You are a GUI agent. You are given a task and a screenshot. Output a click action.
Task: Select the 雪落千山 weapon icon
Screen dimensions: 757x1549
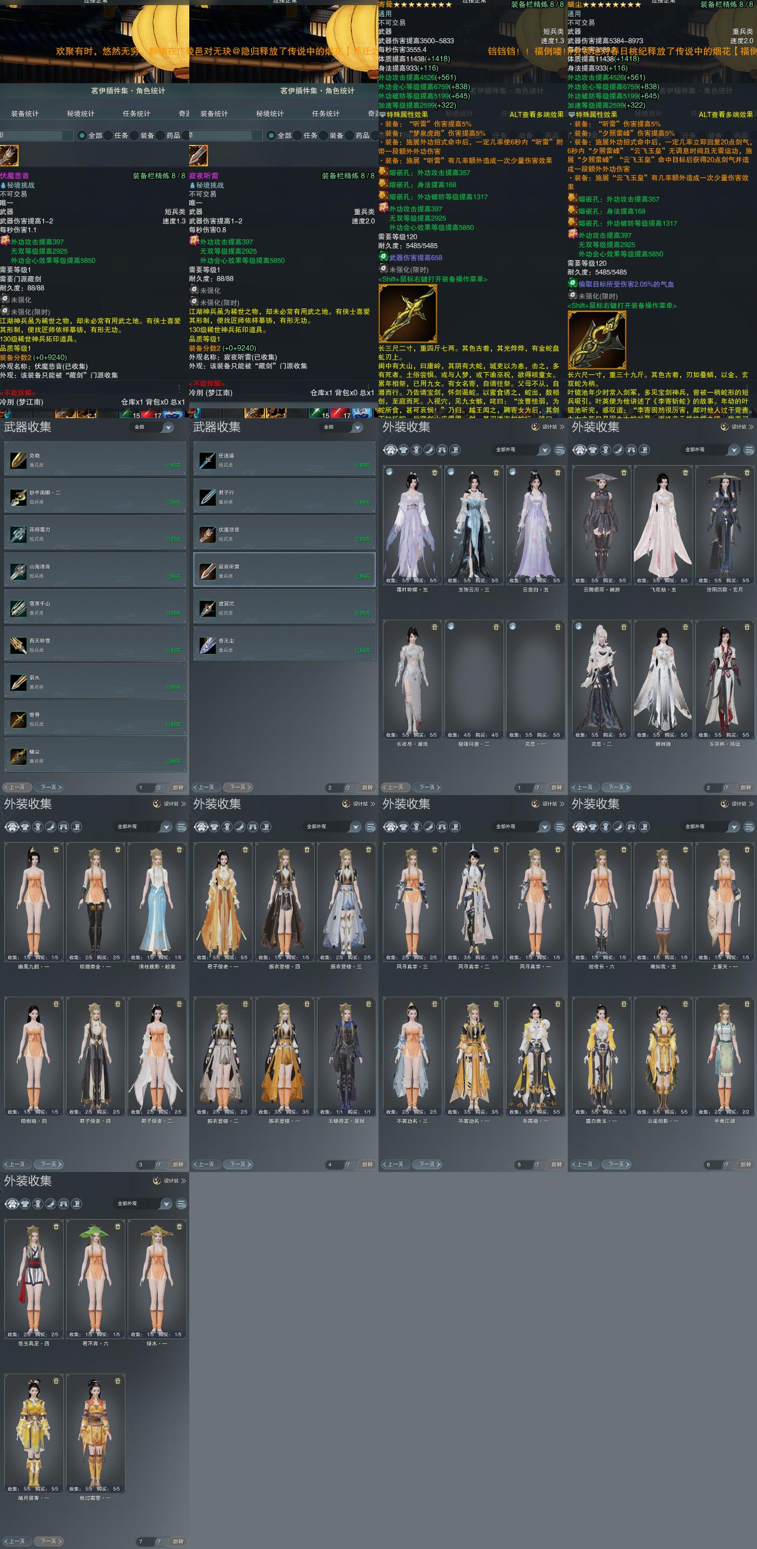coord(18,608)
